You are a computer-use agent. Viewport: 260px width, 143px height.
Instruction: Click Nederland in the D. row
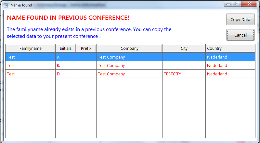click(x=217, y=74)
